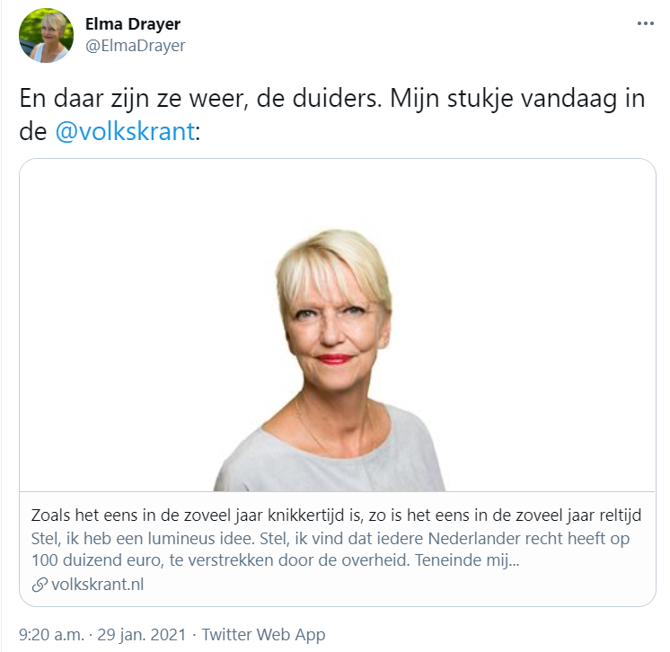Open the Twitter Web App source label
This screenshot has width=670, height=652.
click(263, 634)
